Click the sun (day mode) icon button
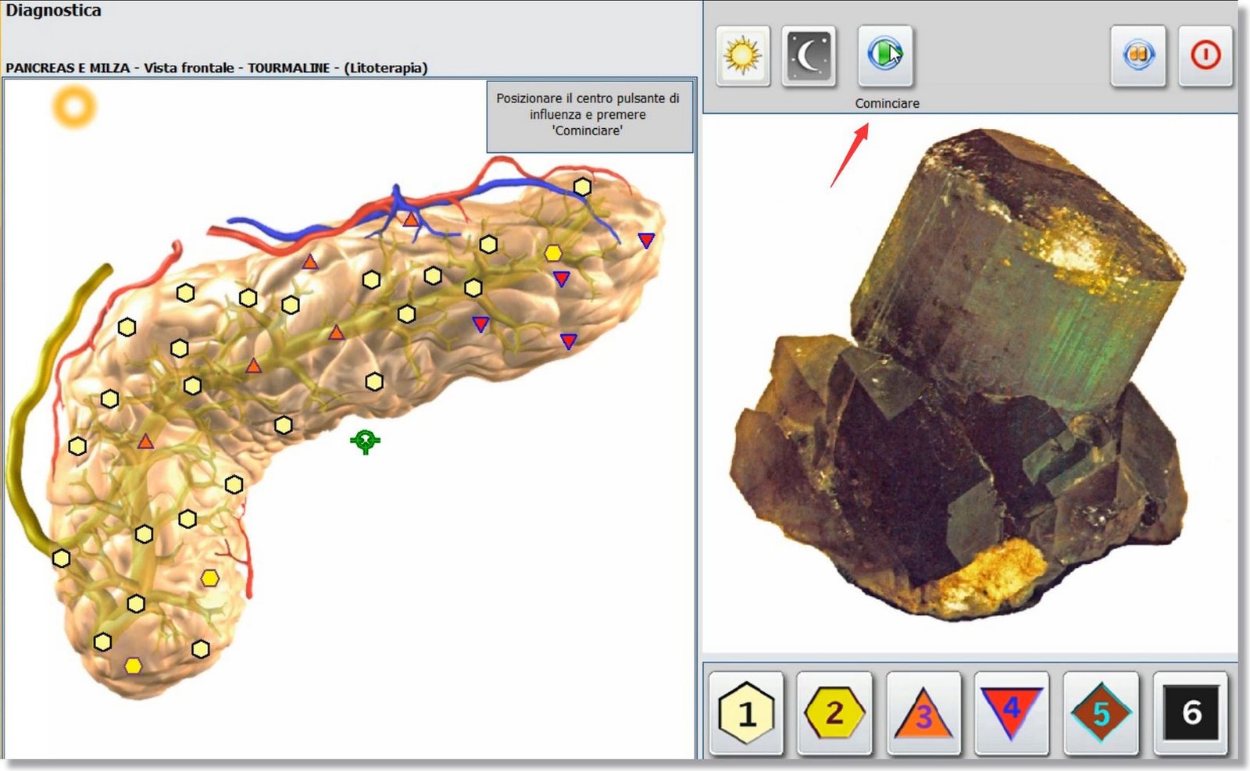The width and height of the screenshot is (1250, 771). click(742, 55)
